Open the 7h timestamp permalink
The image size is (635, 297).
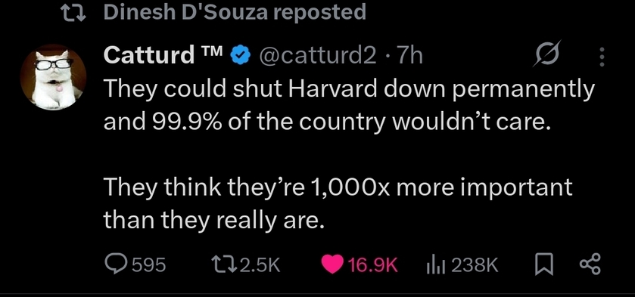[x=409, y=55]
